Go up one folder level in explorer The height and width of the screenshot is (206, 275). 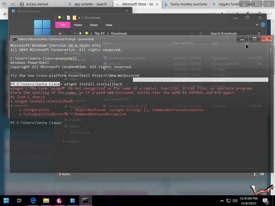(x=80, y=34)
